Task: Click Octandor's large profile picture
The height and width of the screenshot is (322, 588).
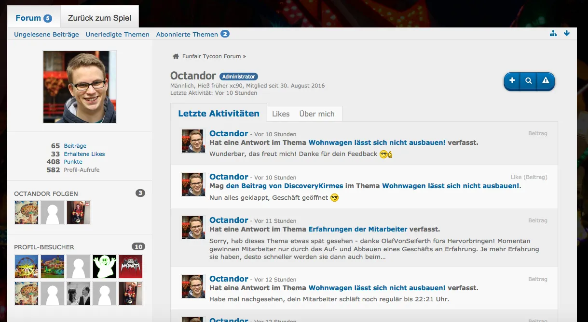Action: click(x=80, y=87)
